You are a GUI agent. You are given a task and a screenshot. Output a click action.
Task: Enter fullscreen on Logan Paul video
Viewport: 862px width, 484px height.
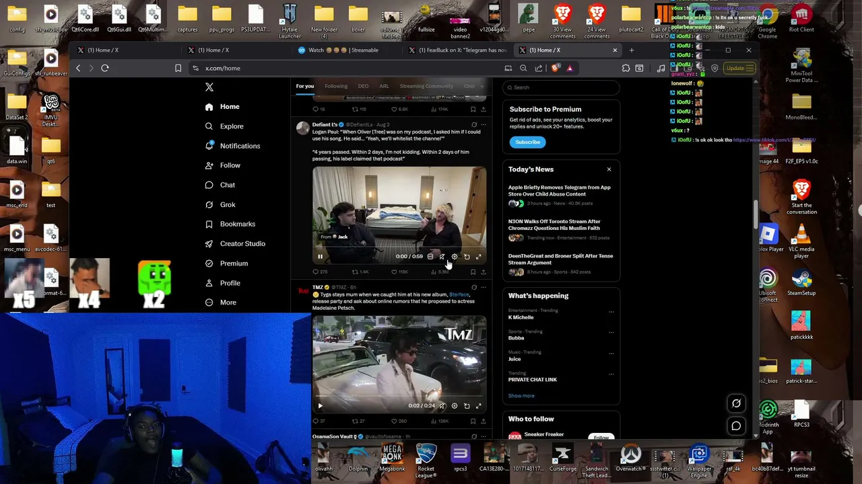point(479,256)
